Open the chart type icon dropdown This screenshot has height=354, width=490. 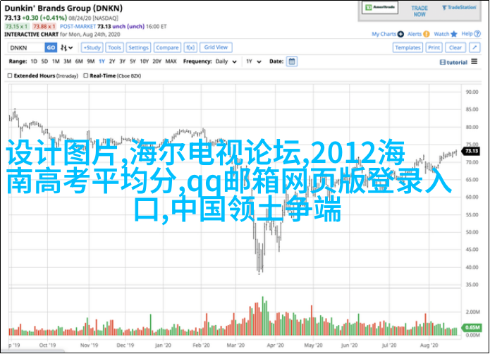click(x=66, y=48)
